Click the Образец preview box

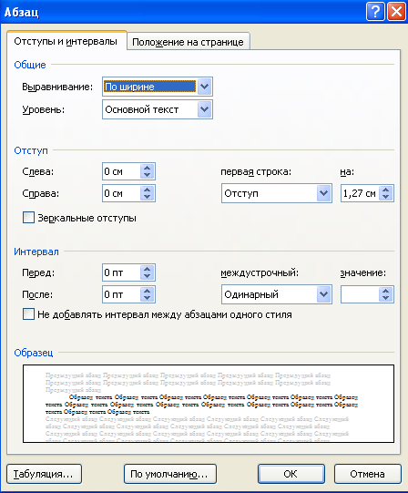(209, 404)
